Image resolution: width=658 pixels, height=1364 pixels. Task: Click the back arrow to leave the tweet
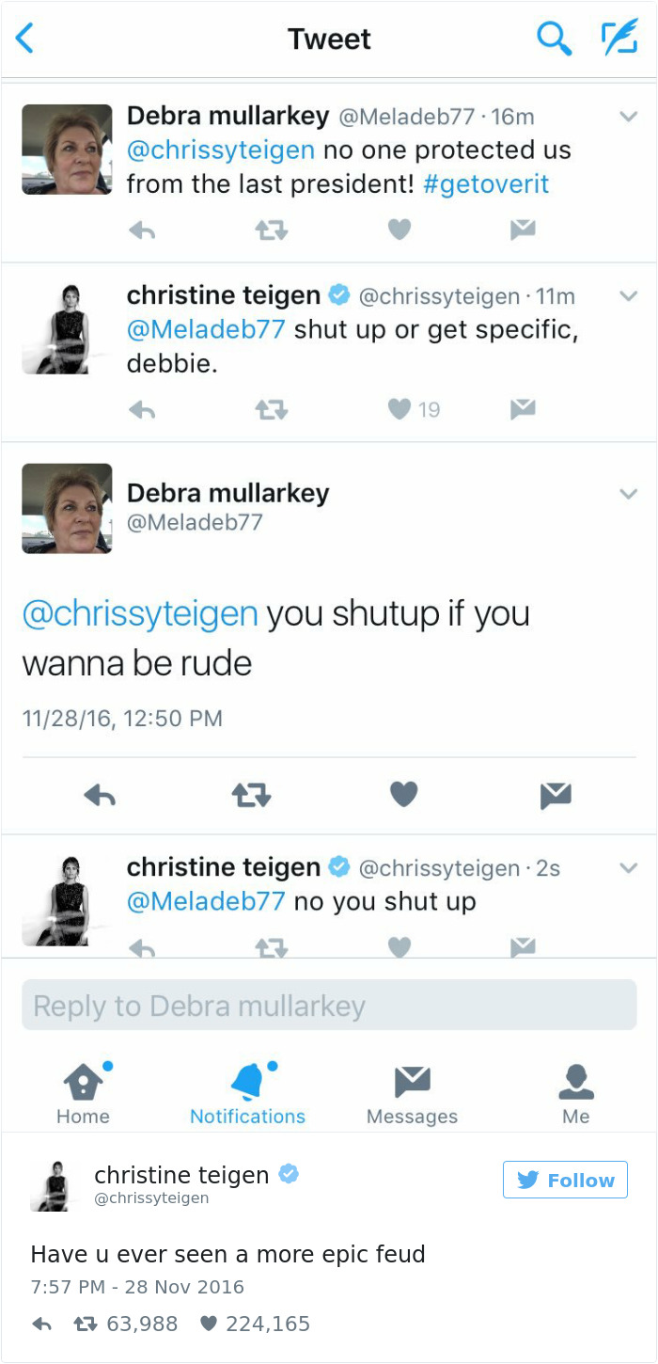(x=23, y=39)
